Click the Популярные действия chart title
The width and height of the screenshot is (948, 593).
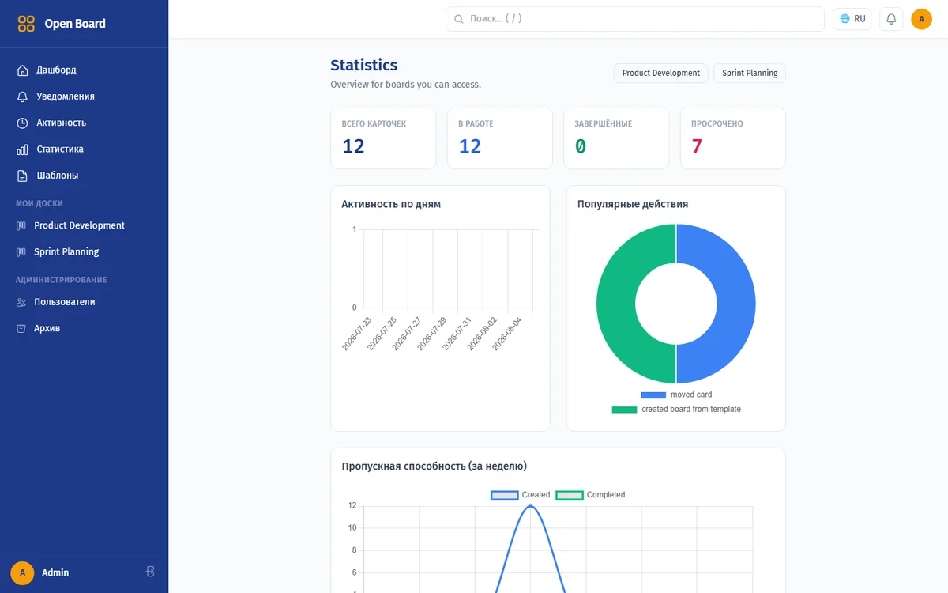click(633, 204)
